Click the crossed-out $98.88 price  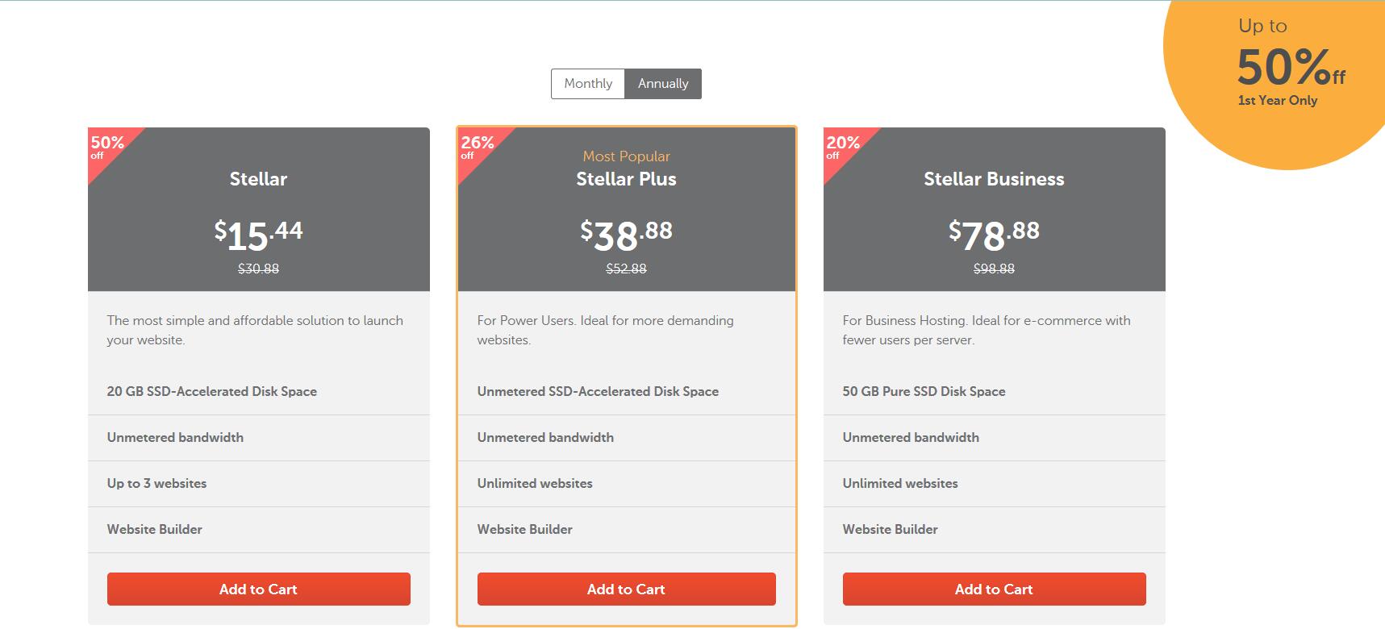[994, 269]
